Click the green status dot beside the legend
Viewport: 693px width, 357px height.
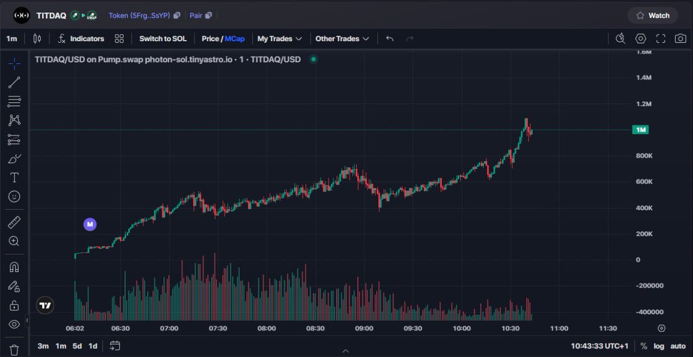point(314,59)
